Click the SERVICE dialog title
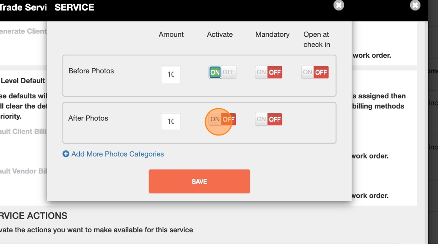Image resolution: width=438 pixels, height=244 pixels. click(74, 7)
